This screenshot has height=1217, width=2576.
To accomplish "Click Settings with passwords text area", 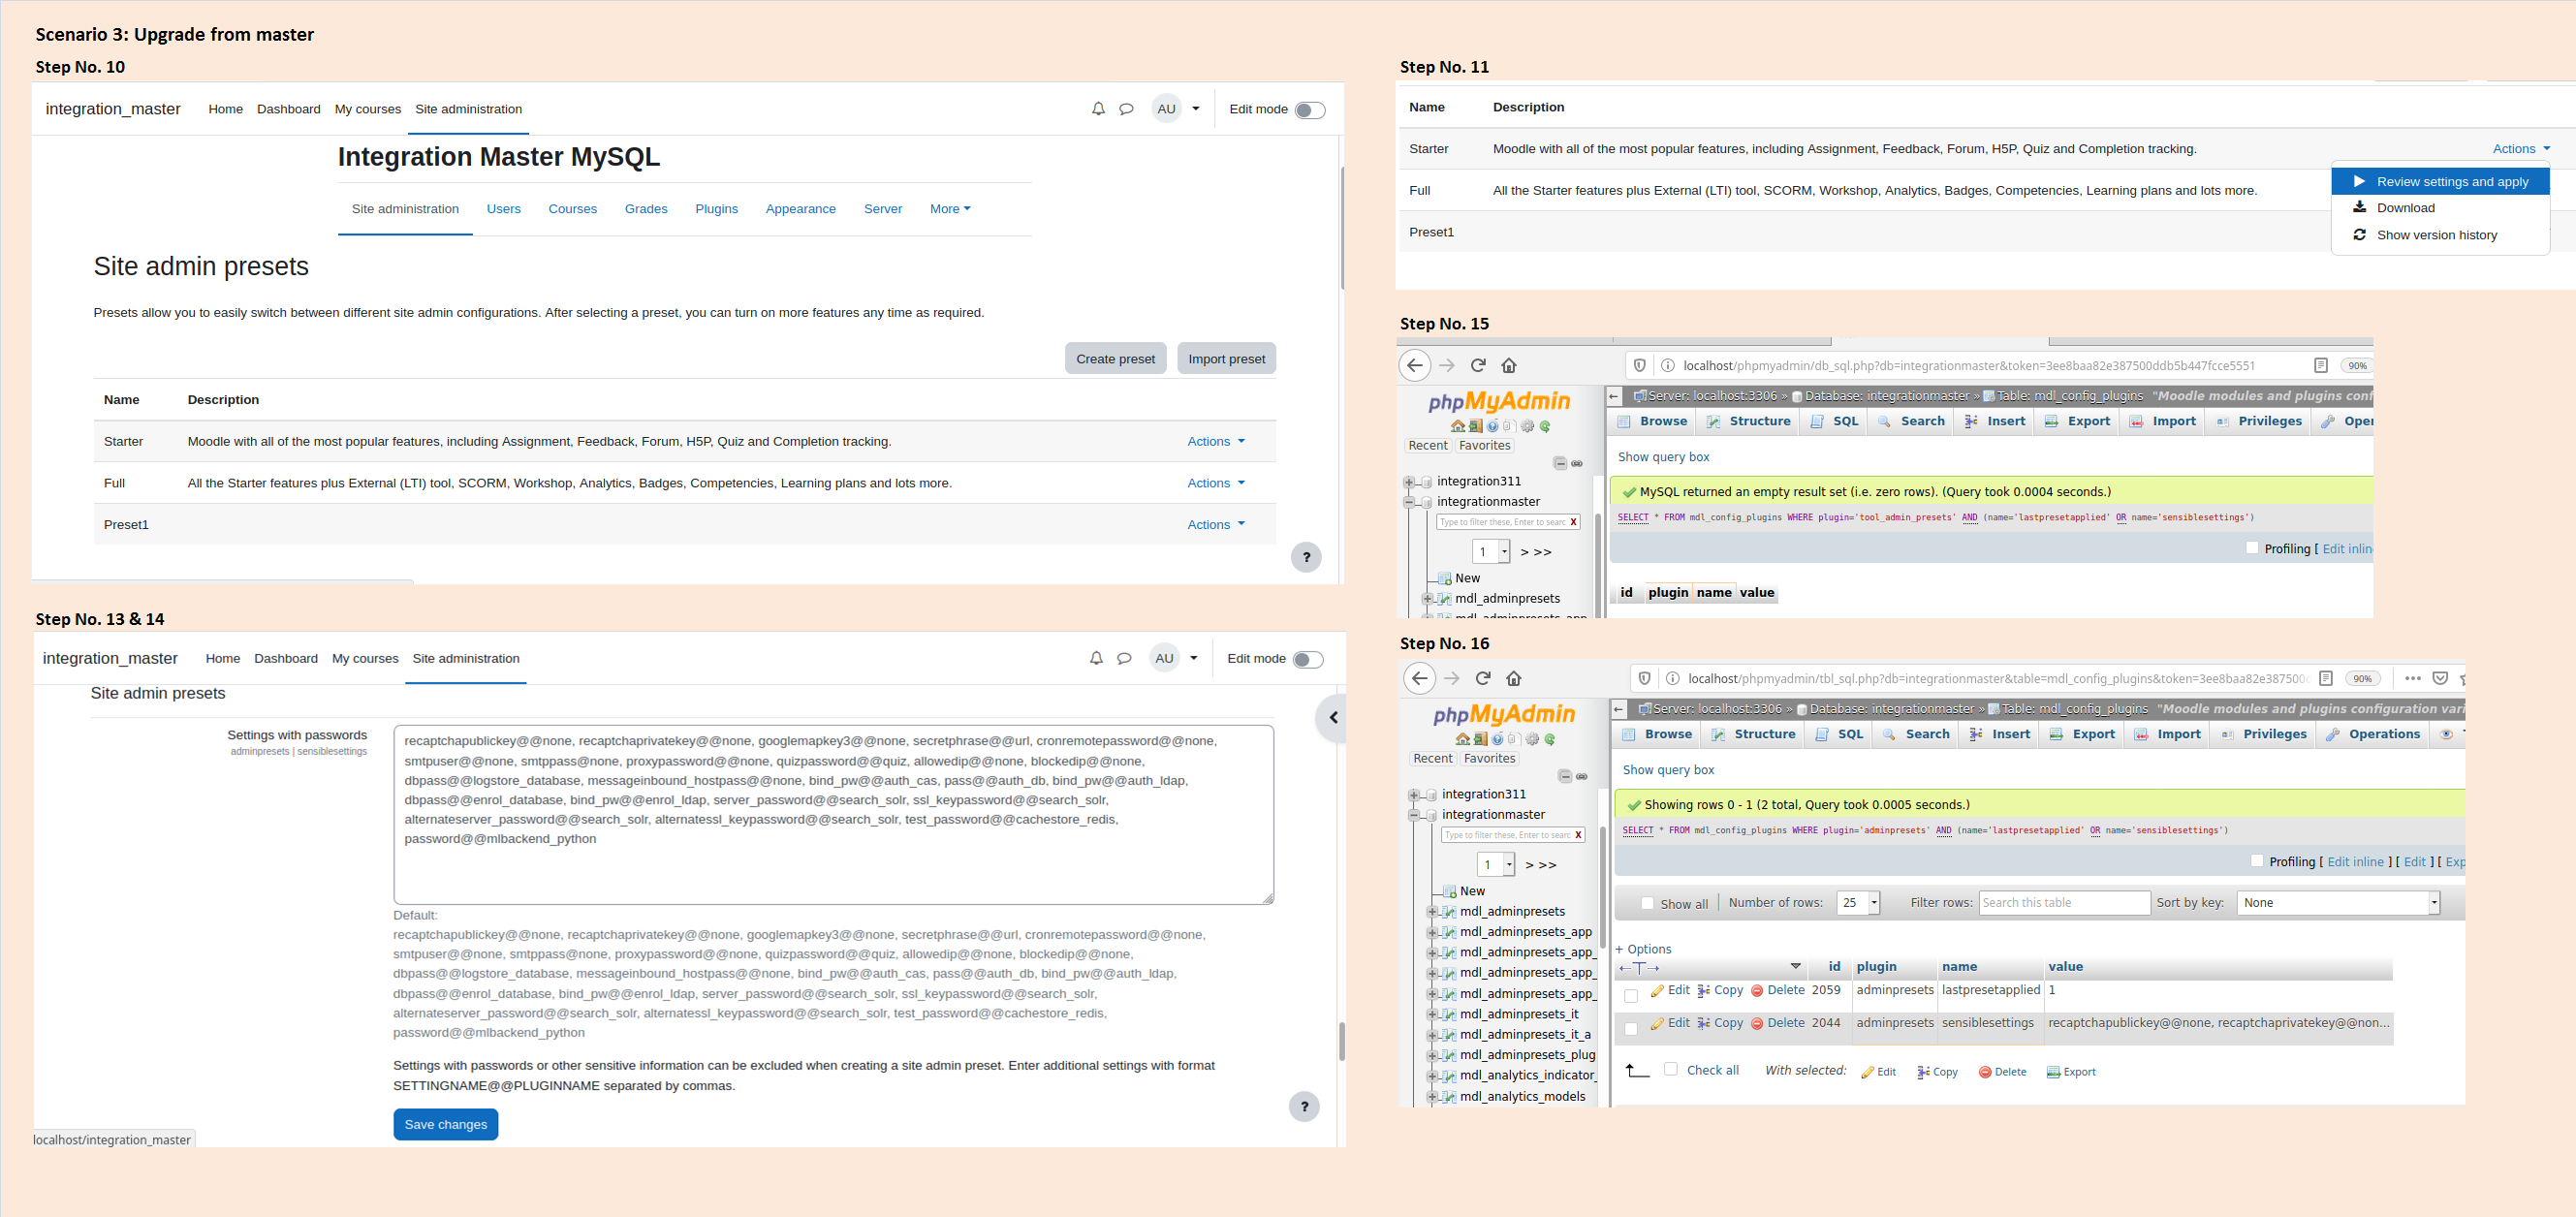I will coord(833,814).
